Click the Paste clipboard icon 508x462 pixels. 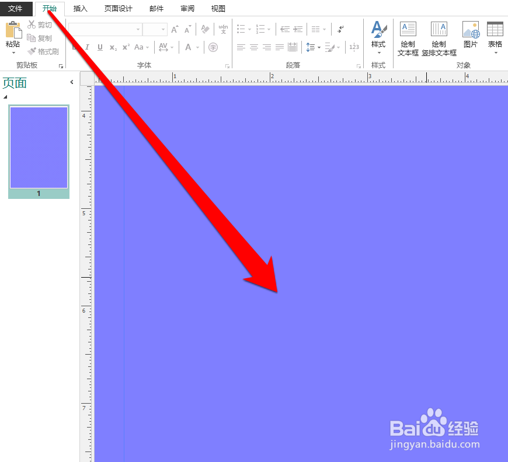pyautogui.click(x=13, y=30)
